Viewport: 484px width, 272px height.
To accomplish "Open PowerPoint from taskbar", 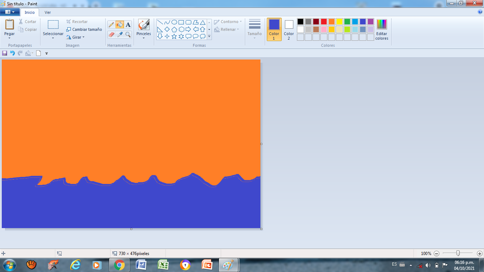I will point(207,265).
